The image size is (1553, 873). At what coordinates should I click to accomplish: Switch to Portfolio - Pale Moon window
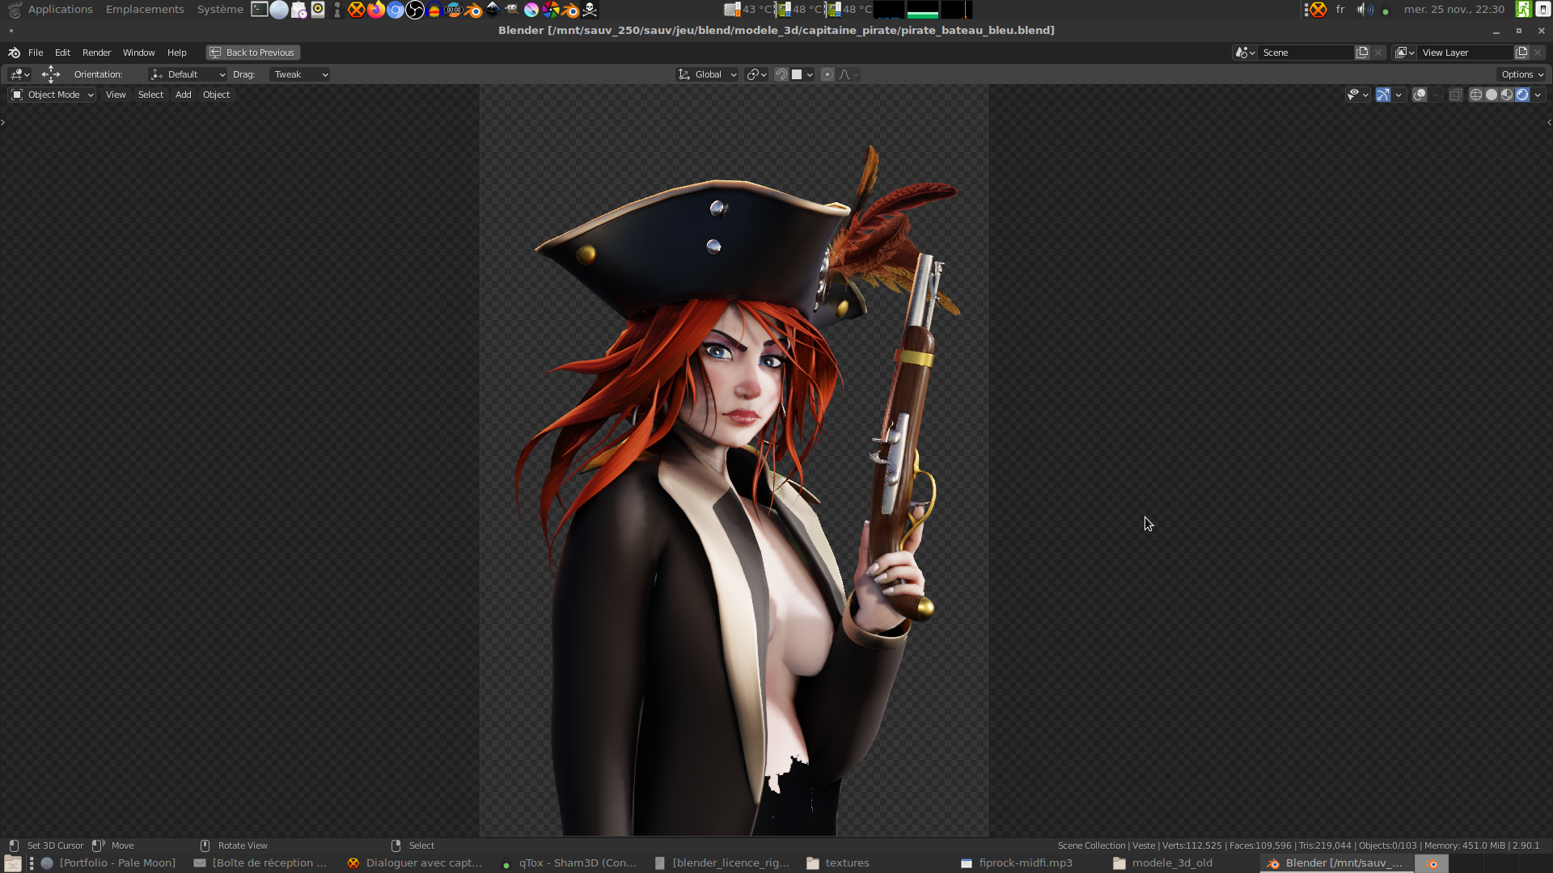(x=108, y=863)
